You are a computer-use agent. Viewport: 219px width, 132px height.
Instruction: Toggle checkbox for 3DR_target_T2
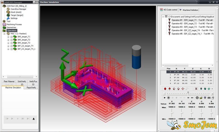click(x=11, y=40)
